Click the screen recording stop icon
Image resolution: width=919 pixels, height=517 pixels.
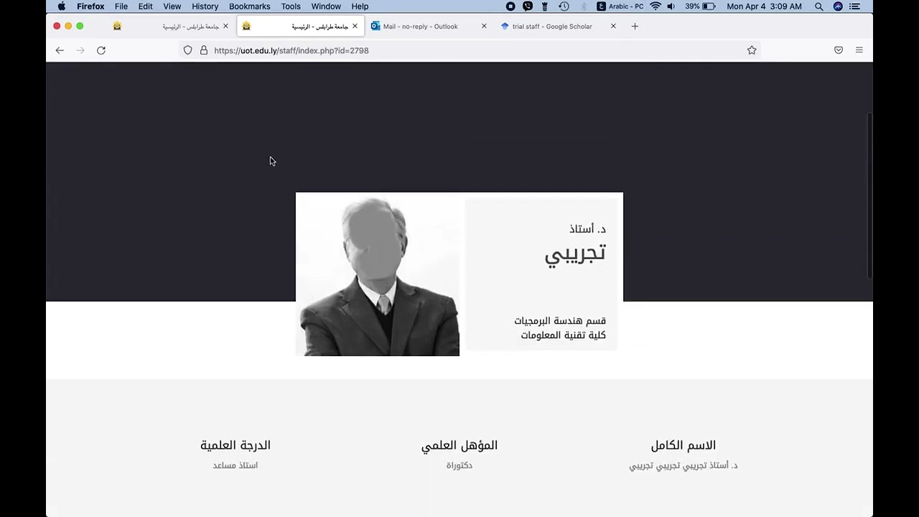[x=510, y=6]
